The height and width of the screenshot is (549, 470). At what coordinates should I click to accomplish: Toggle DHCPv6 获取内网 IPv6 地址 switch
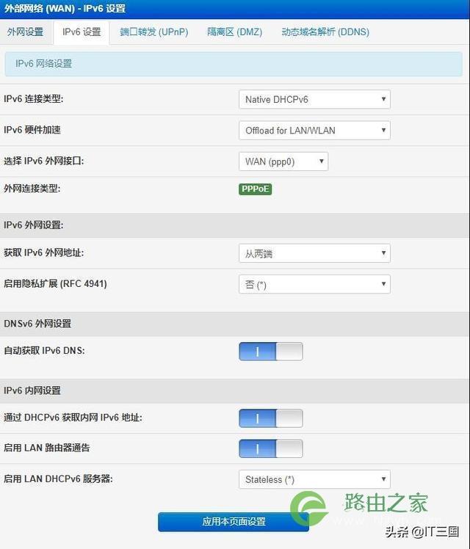pyautogui.click(x=271, y=418)
